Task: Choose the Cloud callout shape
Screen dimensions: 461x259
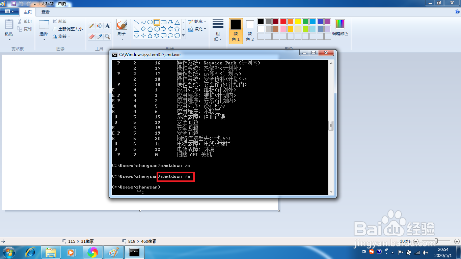Action: [x=177, y=35]
